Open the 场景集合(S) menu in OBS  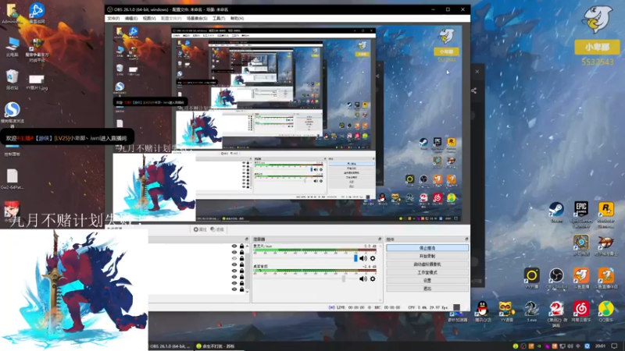(197, 18)
